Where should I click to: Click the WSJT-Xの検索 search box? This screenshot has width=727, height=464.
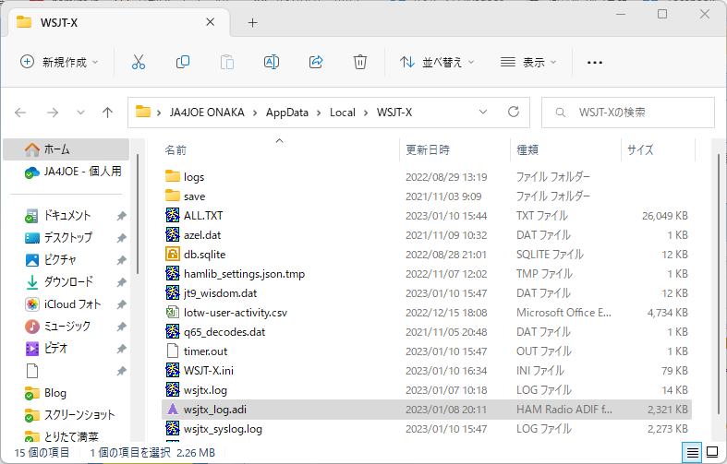point(628,112)
